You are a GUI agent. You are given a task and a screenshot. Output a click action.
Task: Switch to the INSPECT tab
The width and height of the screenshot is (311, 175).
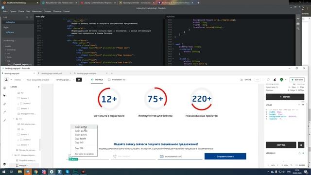tap(97, 80)
